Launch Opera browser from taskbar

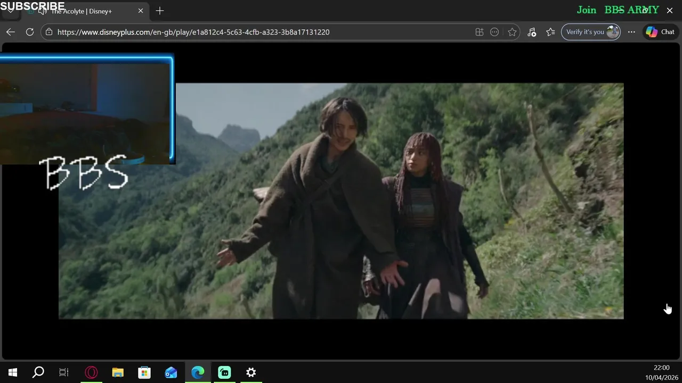point(91,372)
